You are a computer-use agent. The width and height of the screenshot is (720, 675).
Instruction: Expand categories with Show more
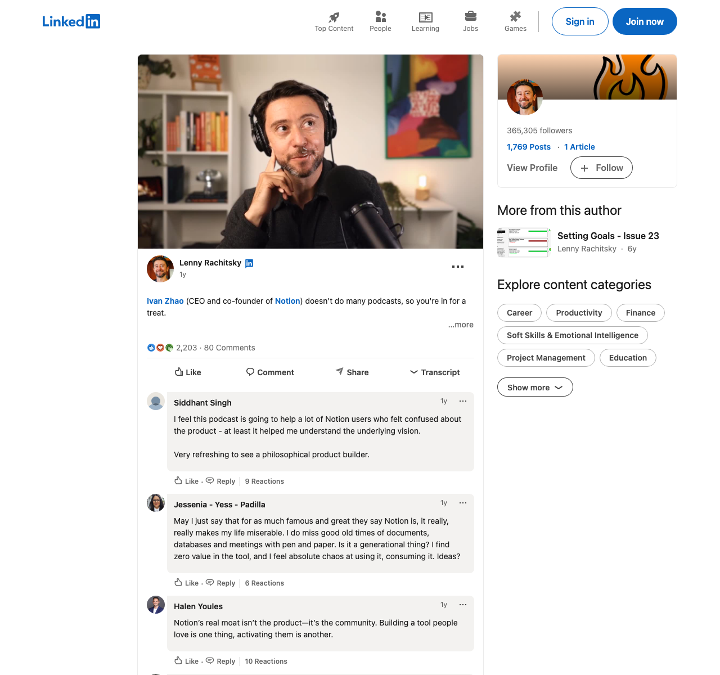(x=535, y=387)
